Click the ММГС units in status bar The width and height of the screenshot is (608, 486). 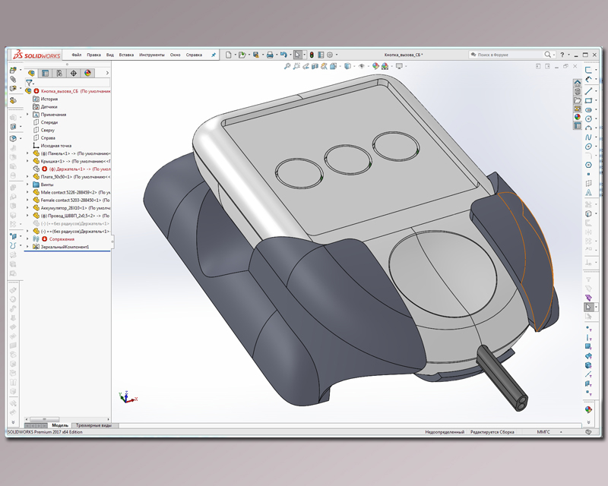point(543,431)
